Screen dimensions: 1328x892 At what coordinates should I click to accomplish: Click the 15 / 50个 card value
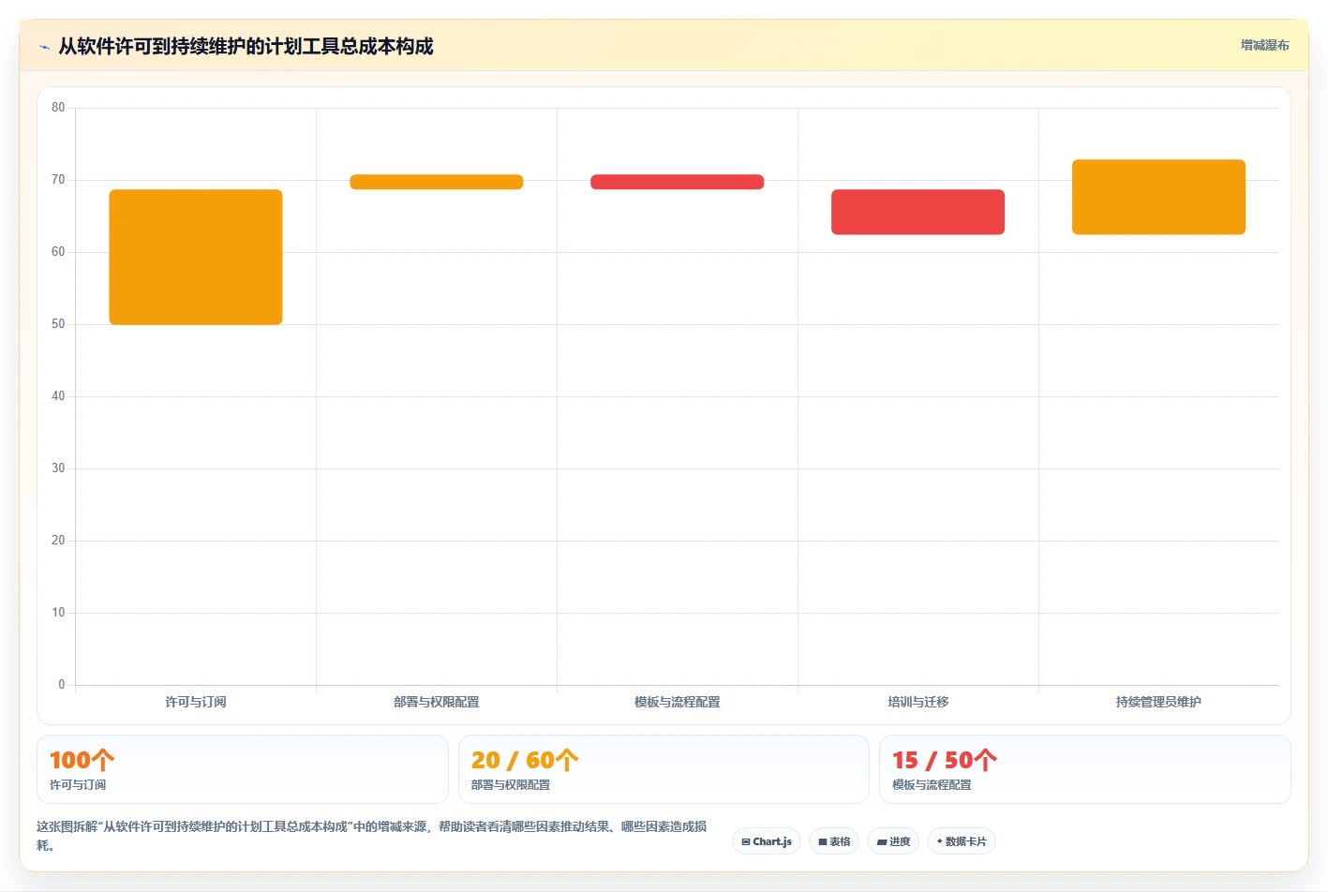click(x=945, y=760)
